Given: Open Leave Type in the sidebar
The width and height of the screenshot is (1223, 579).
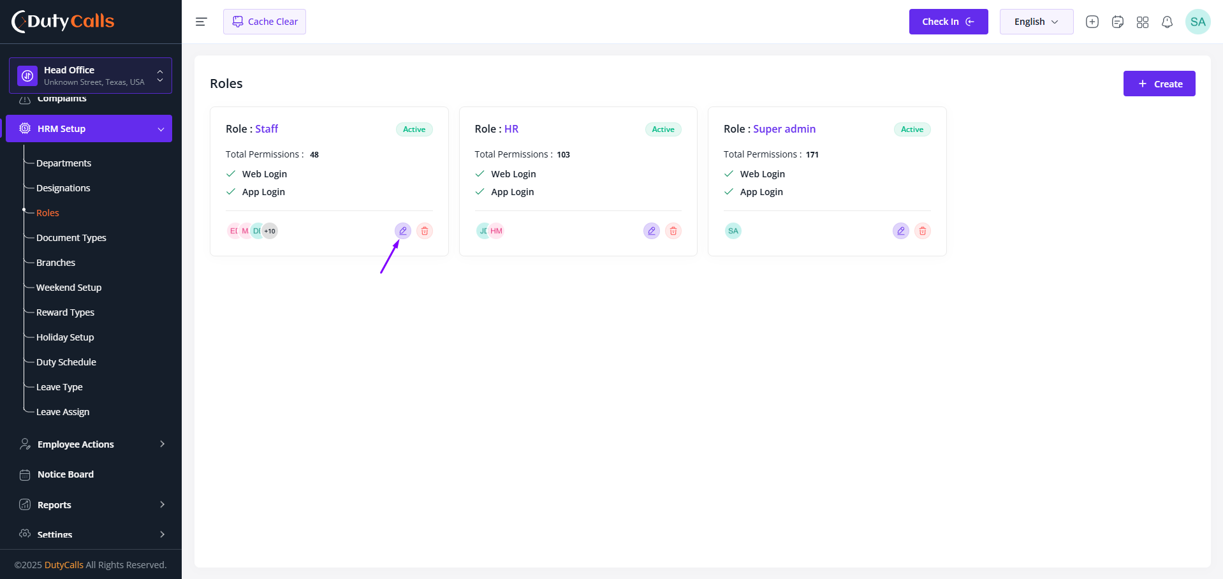Looking at the screenshot, I should click(x=59, y=387).
